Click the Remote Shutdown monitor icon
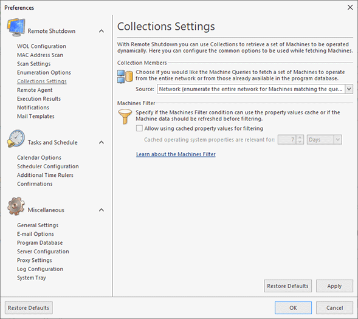Viewport: 358px width, 319px height. [x=16, y=27]
